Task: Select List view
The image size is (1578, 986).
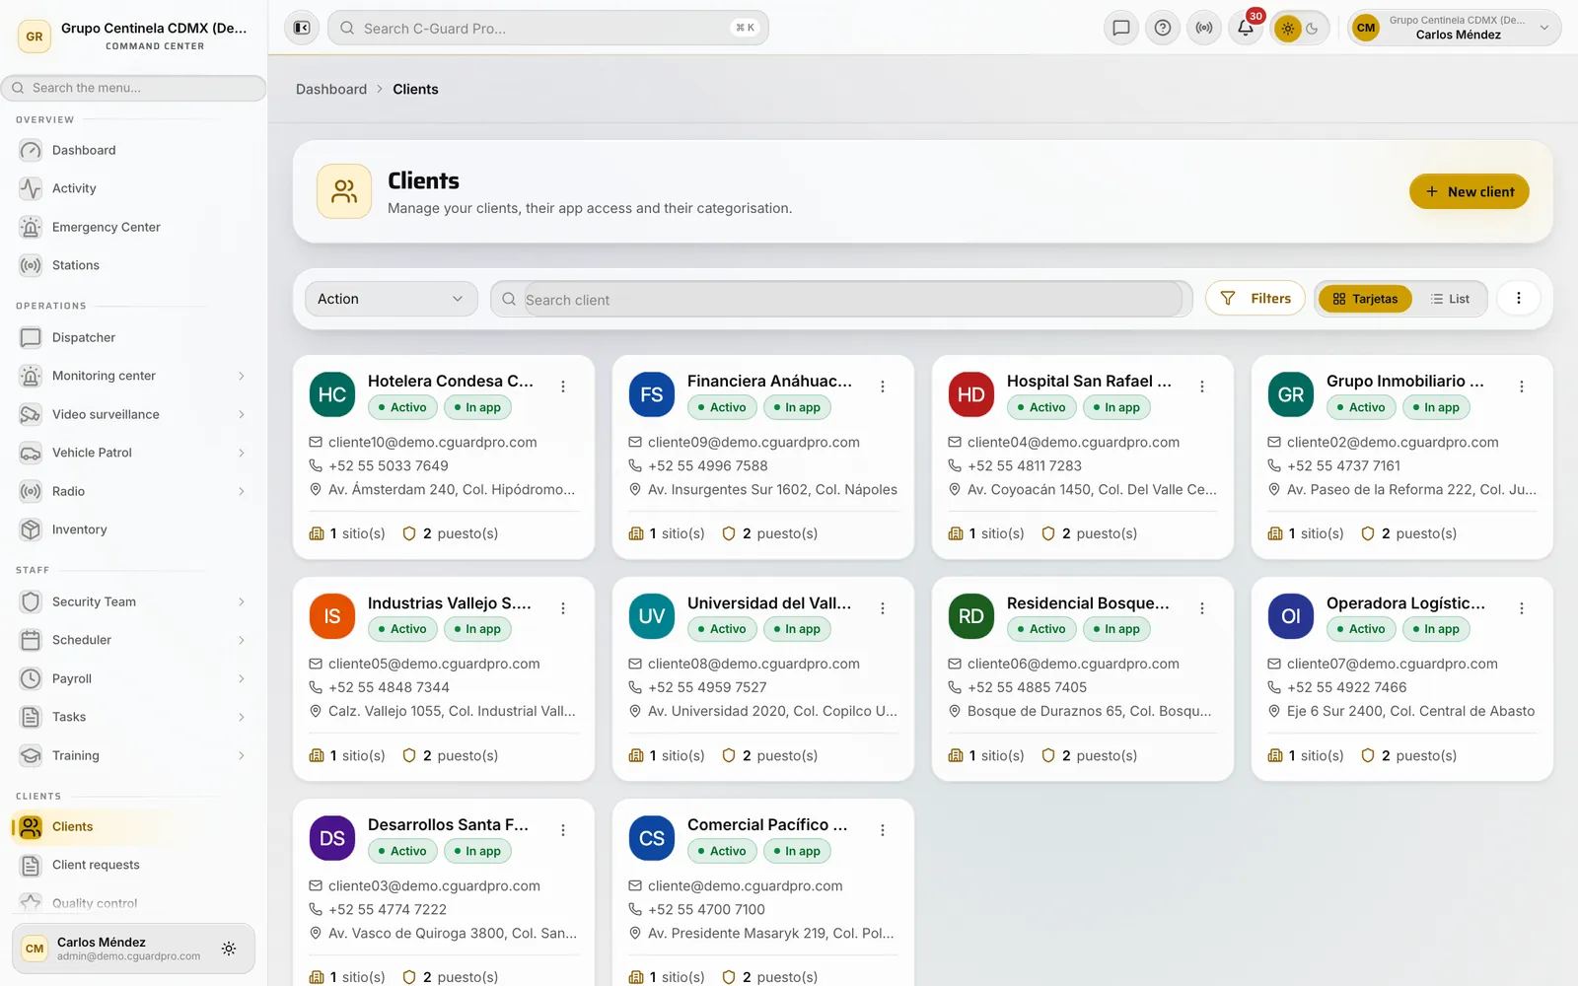Action: pos(1450,299)
